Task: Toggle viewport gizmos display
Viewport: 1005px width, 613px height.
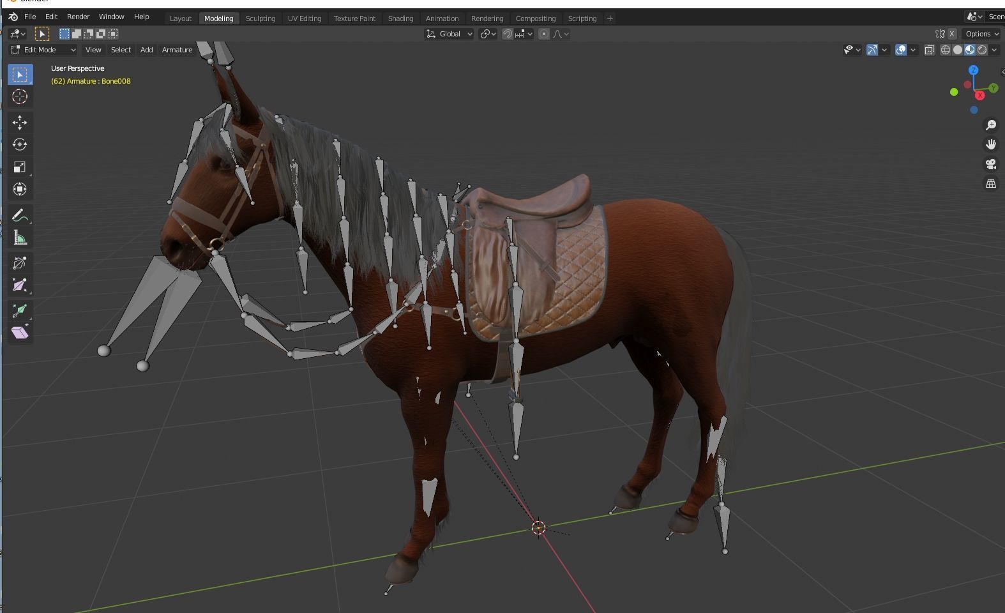Action: (872, 50)
